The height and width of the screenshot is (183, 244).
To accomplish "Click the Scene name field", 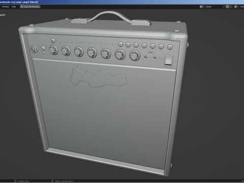I will [213, 7].
